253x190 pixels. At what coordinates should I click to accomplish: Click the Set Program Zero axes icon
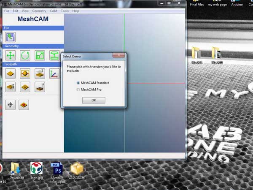tap(54, 73)
